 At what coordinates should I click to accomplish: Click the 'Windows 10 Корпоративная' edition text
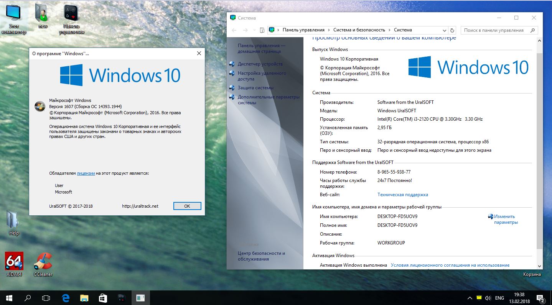tap(349, 59)
